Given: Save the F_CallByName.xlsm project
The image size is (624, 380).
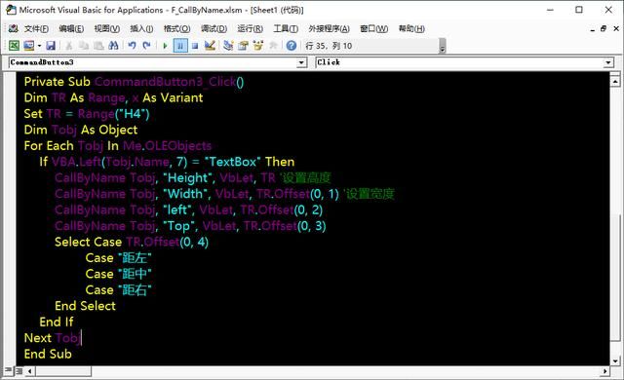Looking at the screenshot, I should 51,46.
